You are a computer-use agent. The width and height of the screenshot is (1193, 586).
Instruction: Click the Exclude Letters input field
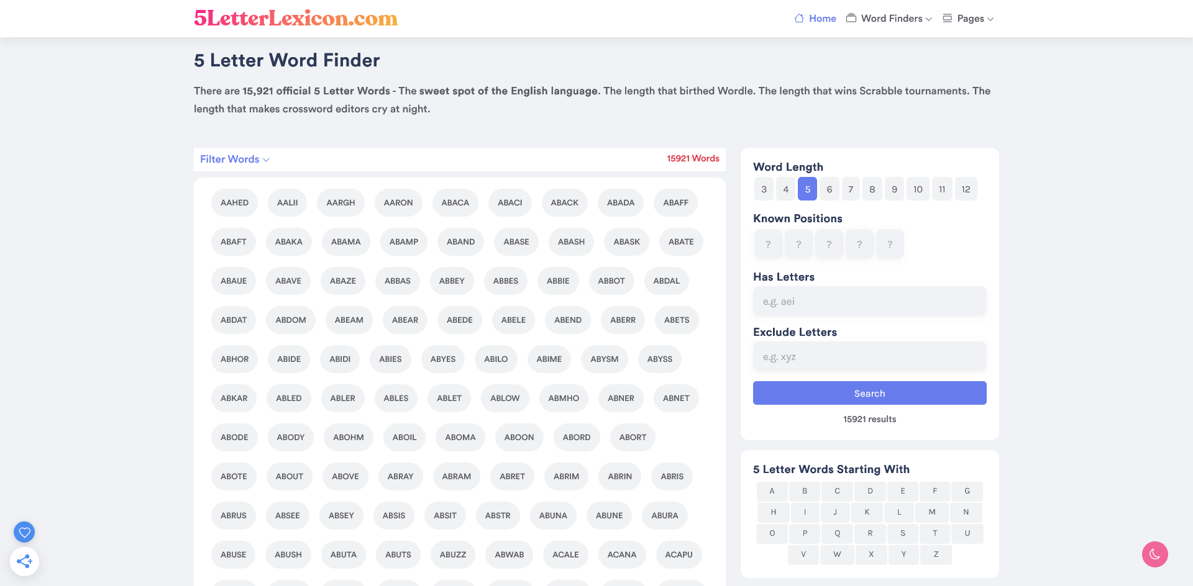[x=869, y=356]
